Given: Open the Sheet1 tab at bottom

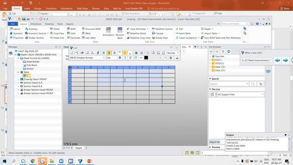Looking at the screenshot, I should (79, 148).
